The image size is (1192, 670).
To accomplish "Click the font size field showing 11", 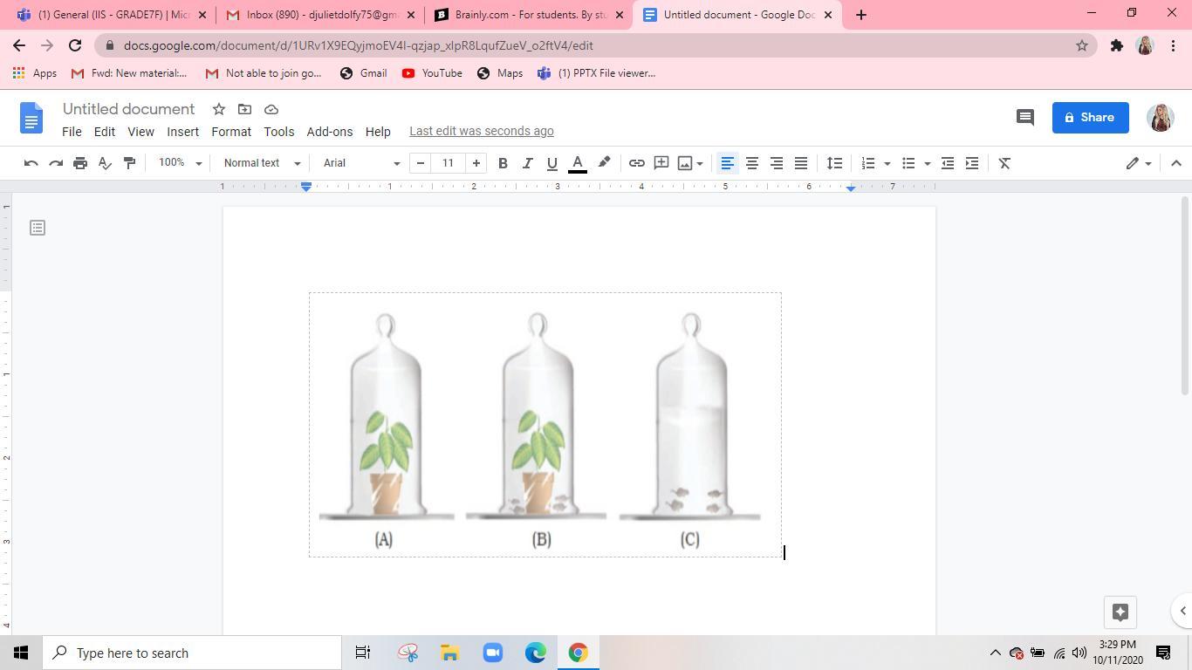I will pyautogui.click(x=448, y=163).
